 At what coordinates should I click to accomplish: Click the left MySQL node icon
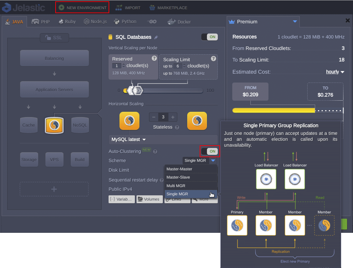(x=129, y=121)
